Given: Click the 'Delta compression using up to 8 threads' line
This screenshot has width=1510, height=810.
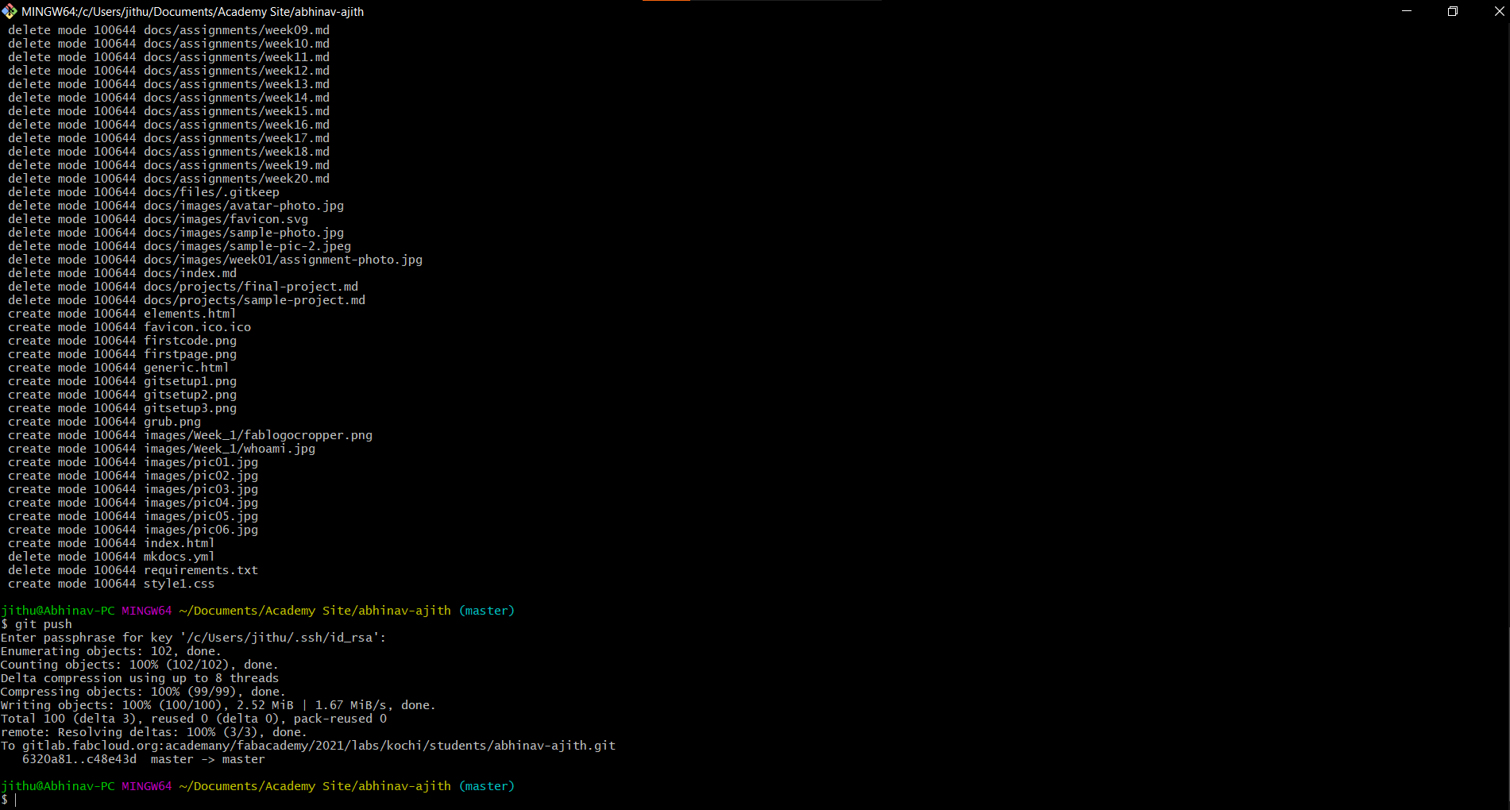Looking at the screenshot, I should click(140, 678).
